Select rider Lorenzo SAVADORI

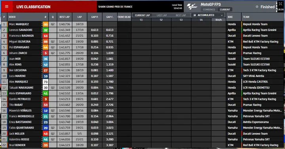(x=21, y=30)
